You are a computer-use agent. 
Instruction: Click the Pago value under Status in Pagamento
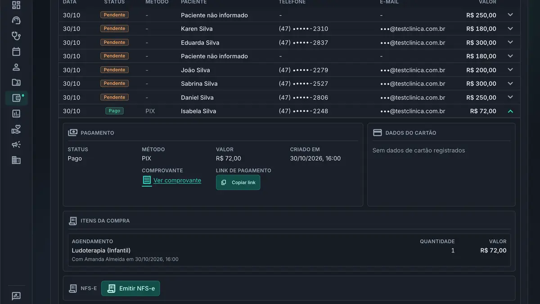coord(75,159)
